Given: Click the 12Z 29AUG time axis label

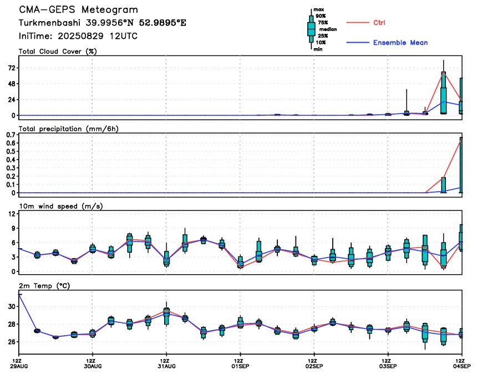Looking at the screenshot, I should click(20, 363).
